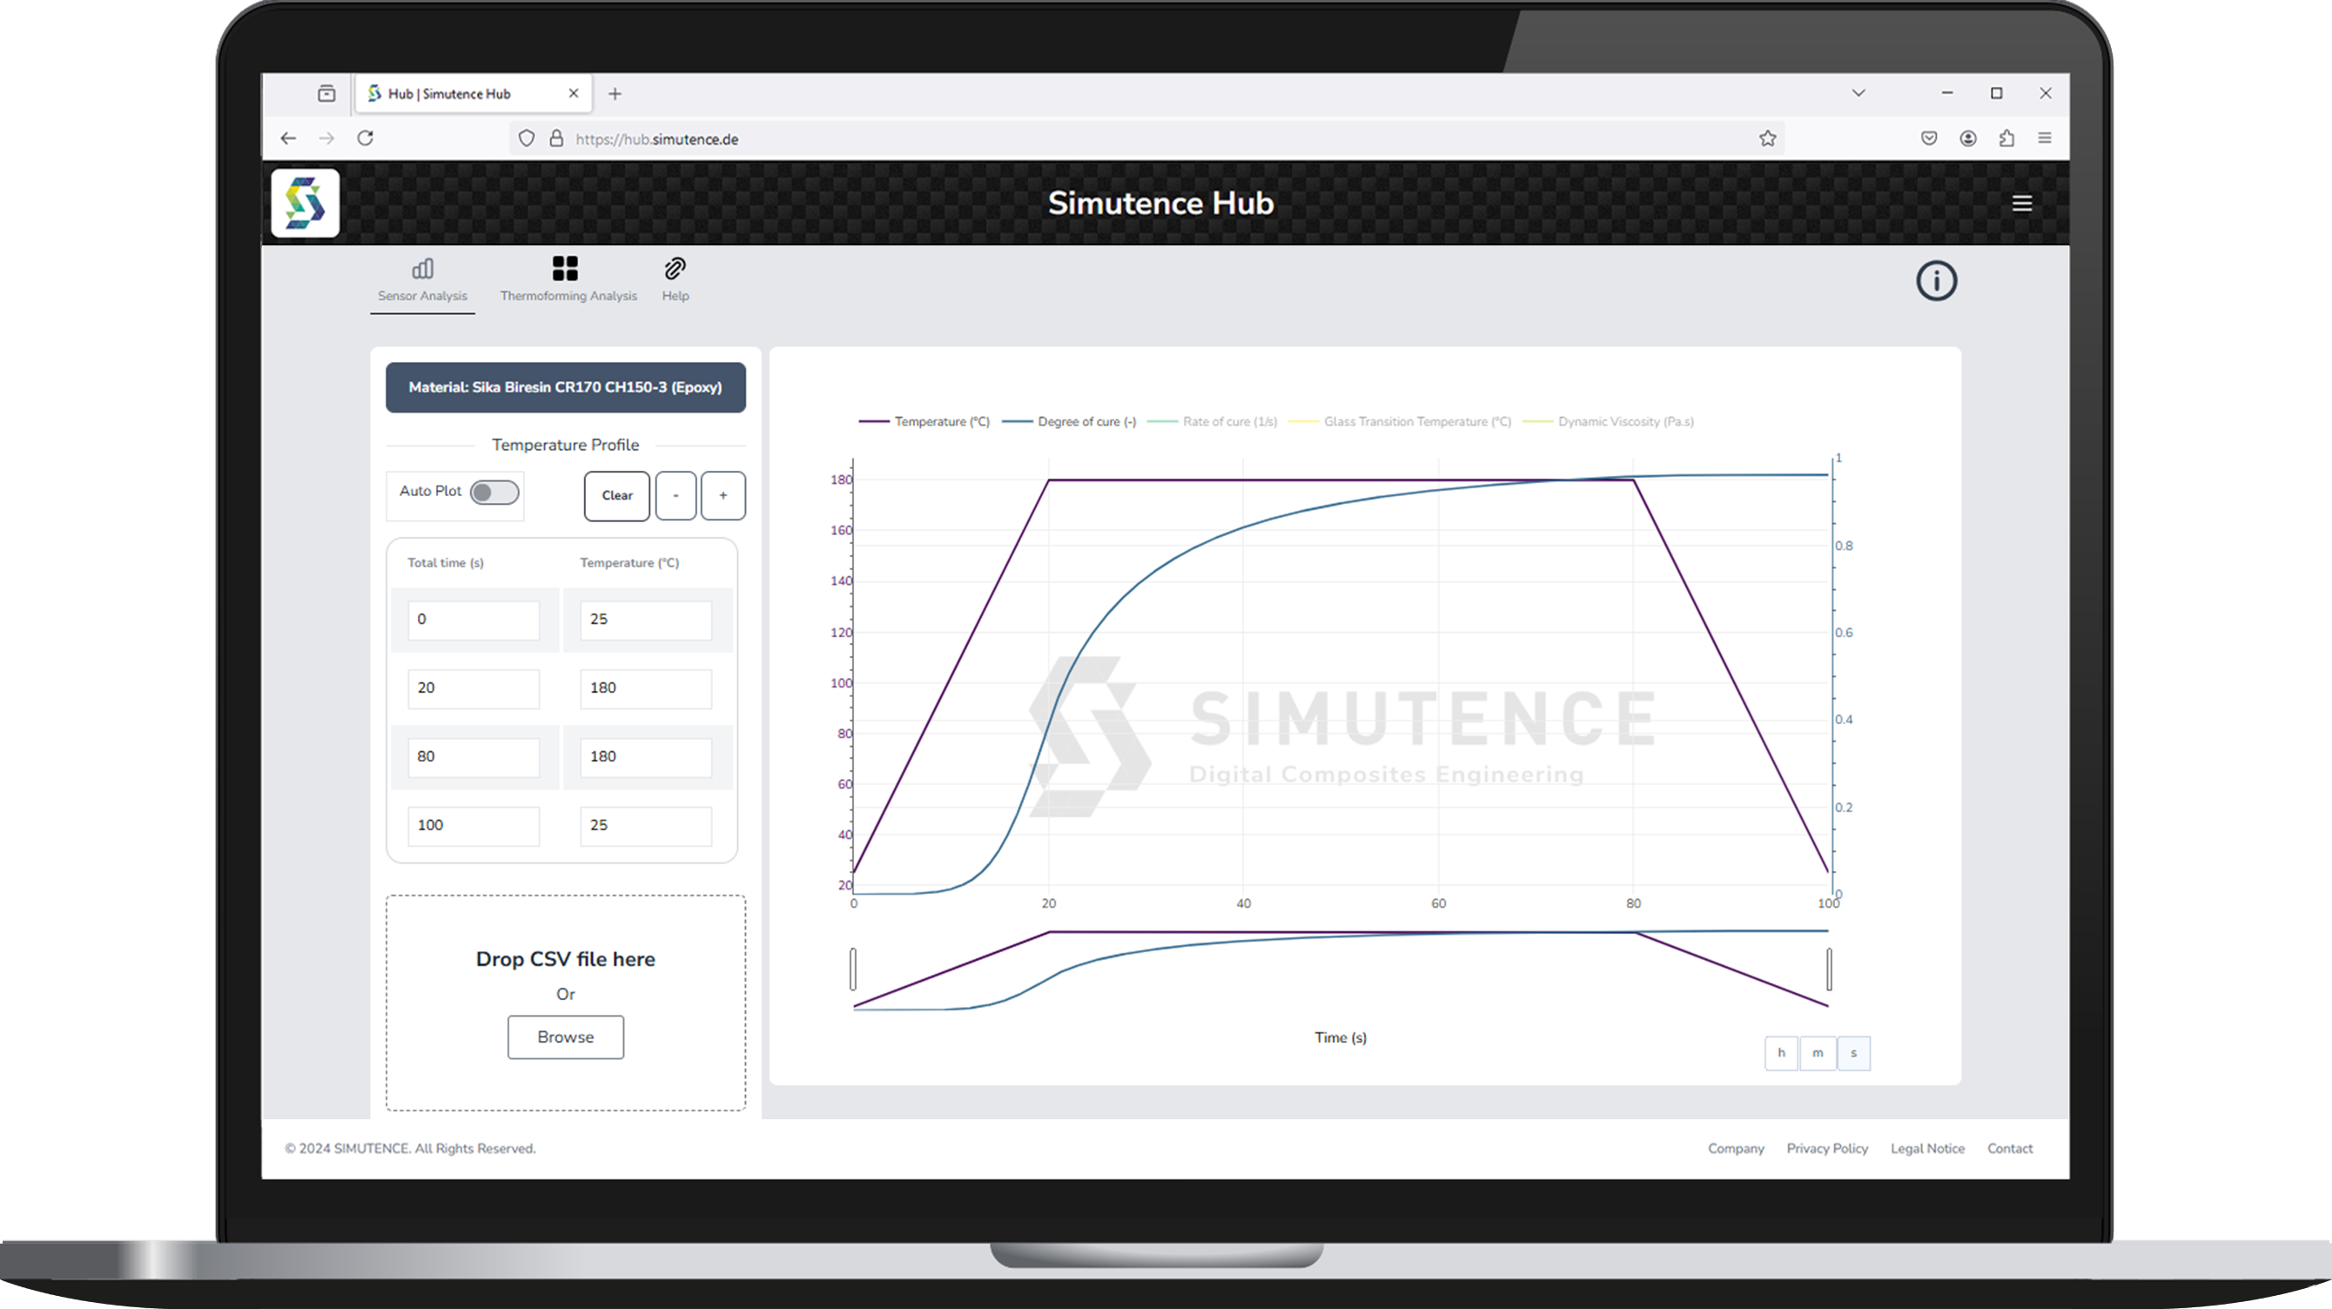Click first row temperature field 25
Viewport: 2332px width, 1309px height.
click(x=646, y=620)
